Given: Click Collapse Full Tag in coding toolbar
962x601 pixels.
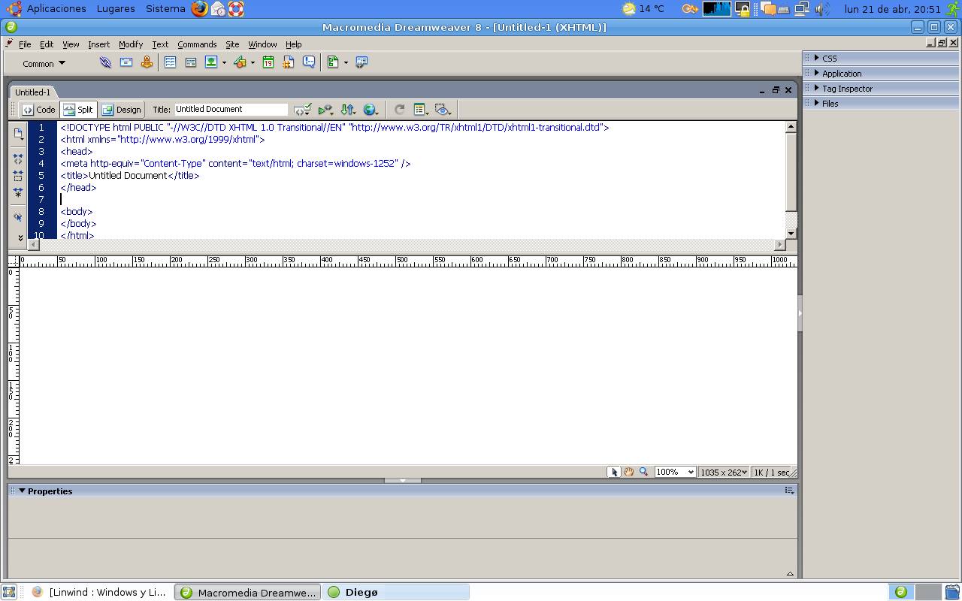Looking at the screenshot, I should point(18,159).
